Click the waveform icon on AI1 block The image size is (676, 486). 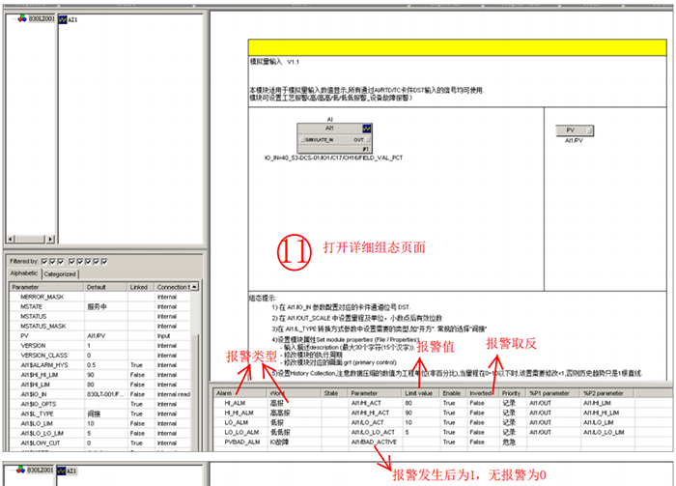pos(365,128)
